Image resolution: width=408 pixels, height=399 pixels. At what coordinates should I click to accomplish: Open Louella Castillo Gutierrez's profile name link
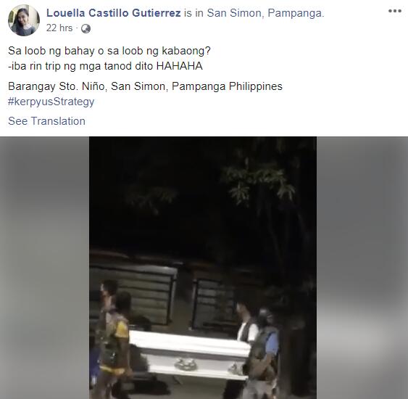click(x=114, y=13)
